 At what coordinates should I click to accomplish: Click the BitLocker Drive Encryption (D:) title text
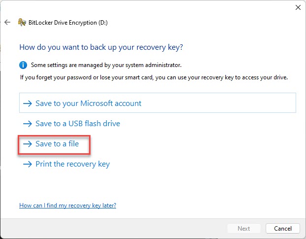(68, 23)
